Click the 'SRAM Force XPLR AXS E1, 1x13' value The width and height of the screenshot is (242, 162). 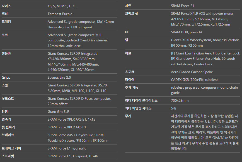click(x=71, y=119)
